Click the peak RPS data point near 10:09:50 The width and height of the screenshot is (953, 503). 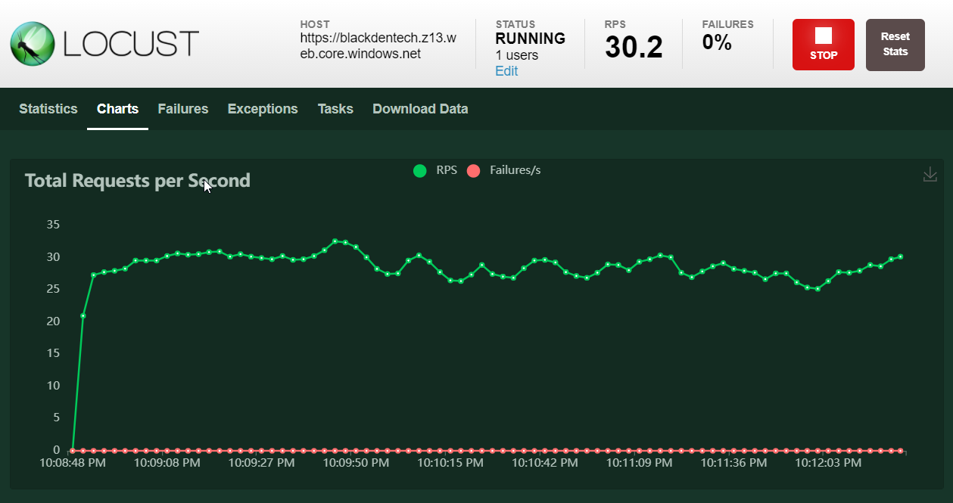point(335,241)
